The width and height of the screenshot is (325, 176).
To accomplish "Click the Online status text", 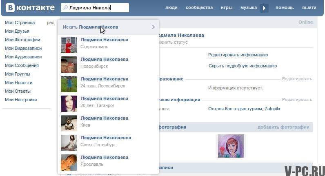I will (305, 22).
